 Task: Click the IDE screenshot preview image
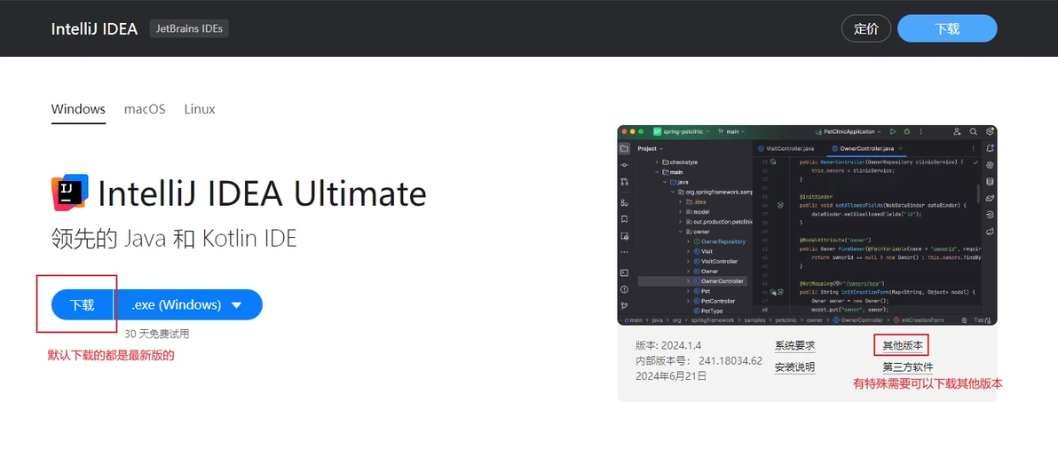807,225
